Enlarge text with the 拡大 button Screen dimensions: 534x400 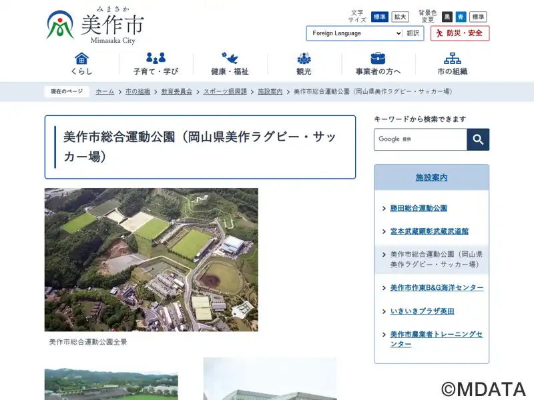tap(400, 17)
